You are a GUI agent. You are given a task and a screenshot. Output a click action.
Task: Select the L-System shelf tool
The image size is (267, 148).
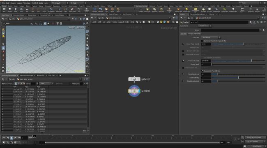[x=94, y=10]
